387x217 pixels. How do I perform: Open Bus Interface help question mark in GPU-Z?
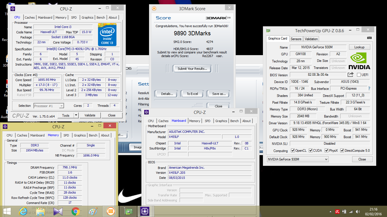369,88
